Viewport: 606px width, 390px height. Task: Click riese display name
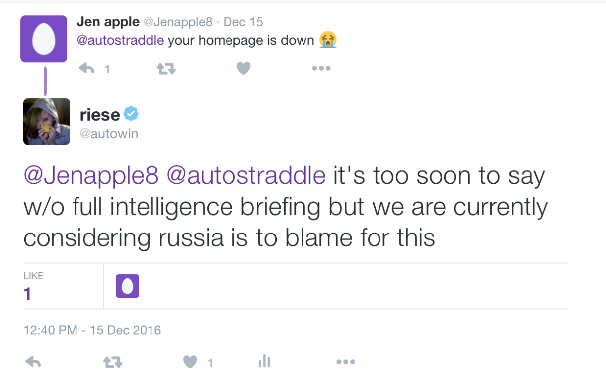[100, 115]
